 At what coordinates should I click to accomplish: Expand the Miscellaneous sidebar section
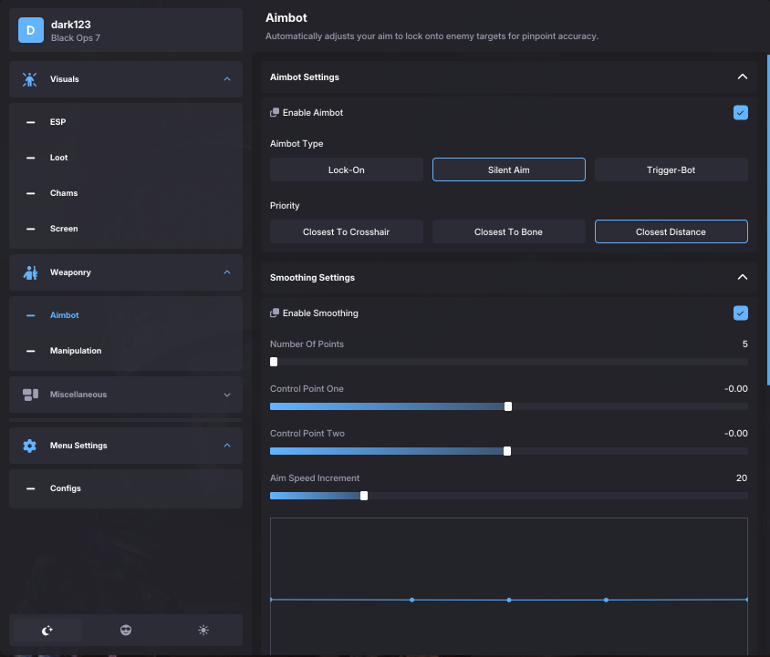[227, 395]
